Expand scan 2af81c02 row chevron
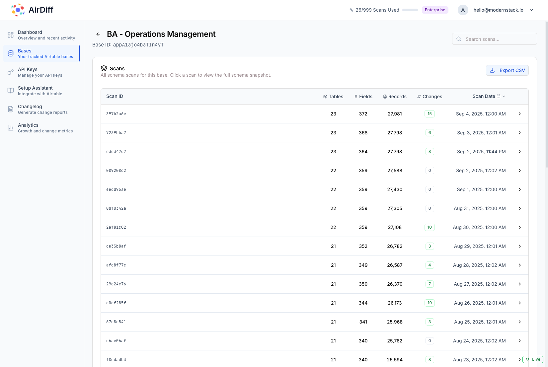This screenshot has width=548, height=367. [520, 227]
